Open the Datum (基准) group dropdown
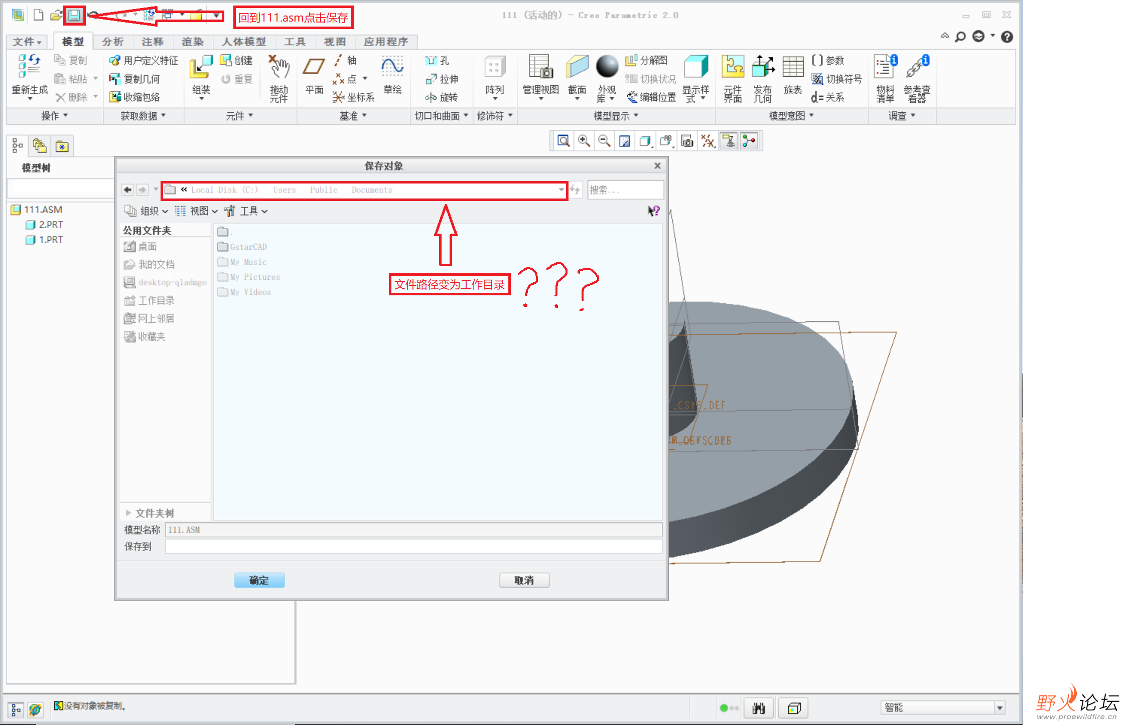The image size is (1129, 725). (x=353, y=116)
